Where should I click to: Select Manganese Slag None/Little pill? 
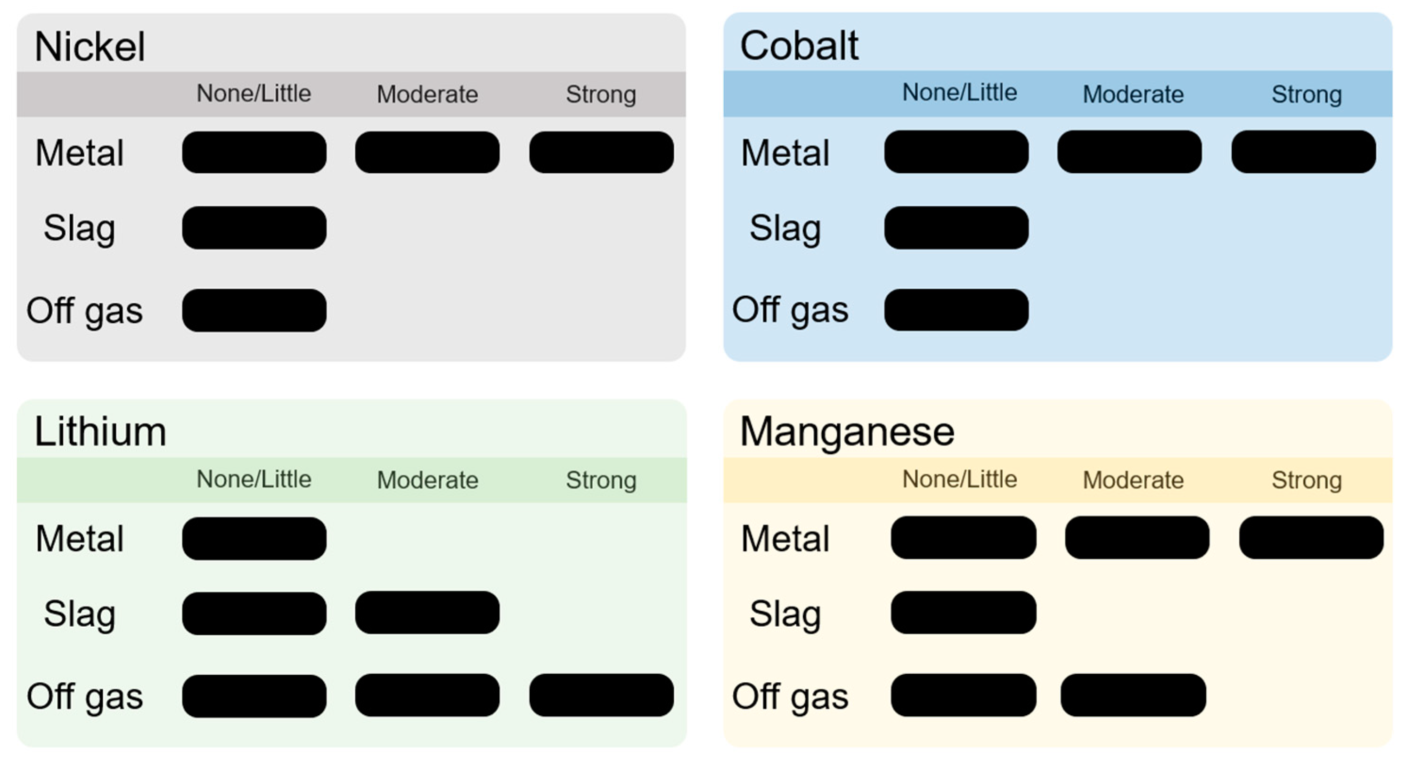click(964, 613)
